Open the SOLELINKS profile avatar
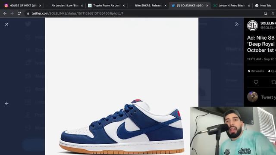Image resolution: width=276 pixels, height=155 pixels. (x=252, y=25)
